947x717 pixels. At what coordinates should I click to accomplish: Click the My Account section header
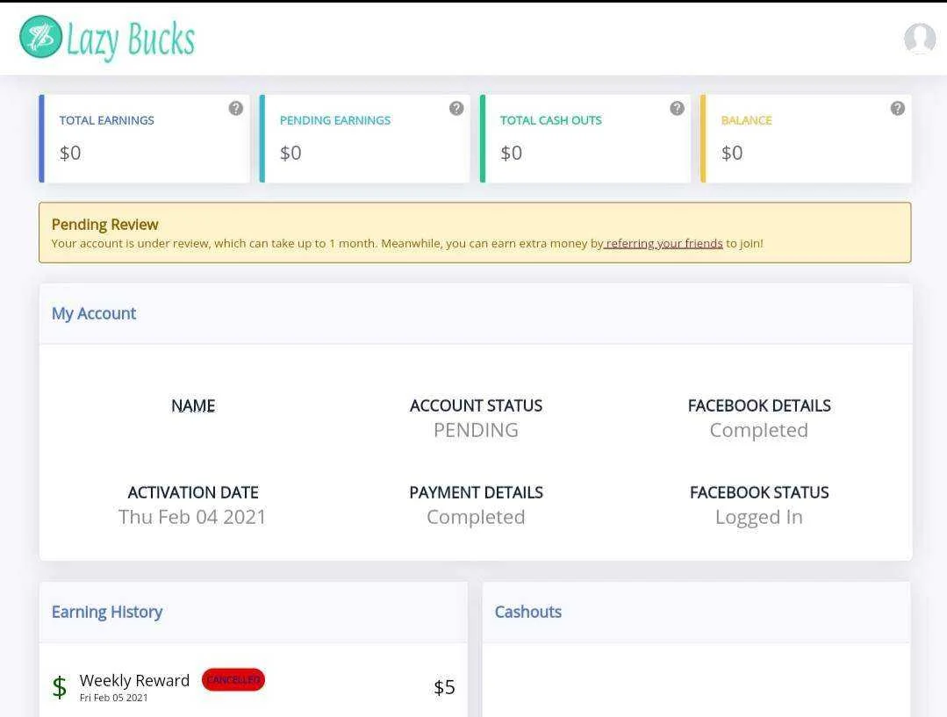tap(94, 313)
